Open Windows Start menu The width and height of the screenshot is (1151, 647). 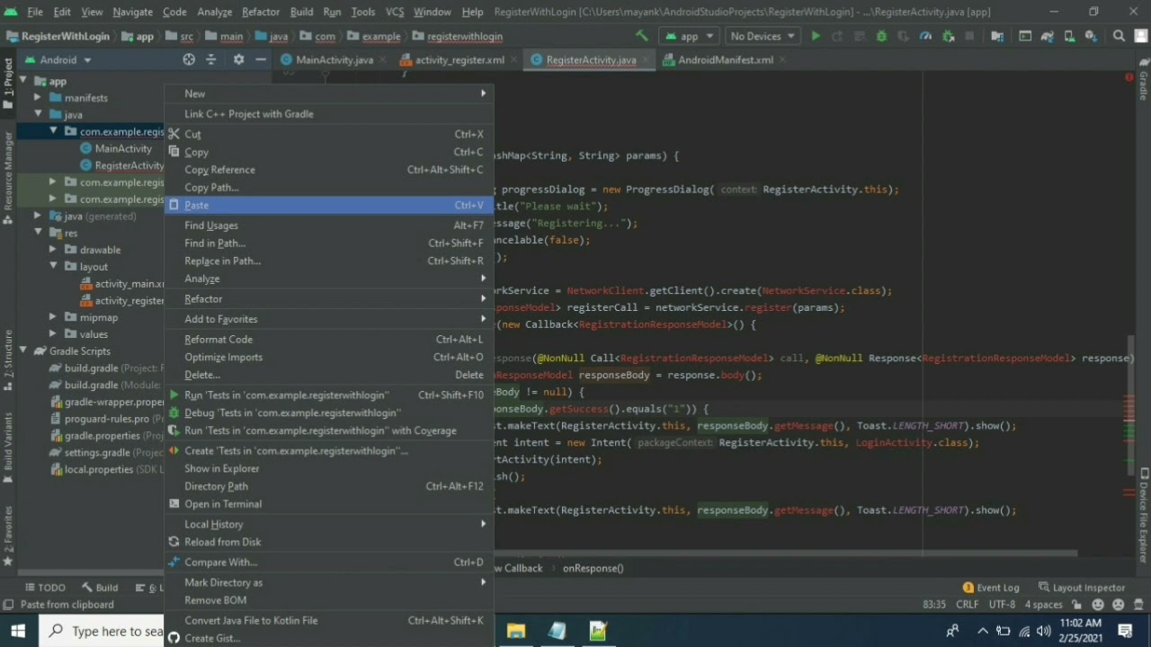point(18,631)
